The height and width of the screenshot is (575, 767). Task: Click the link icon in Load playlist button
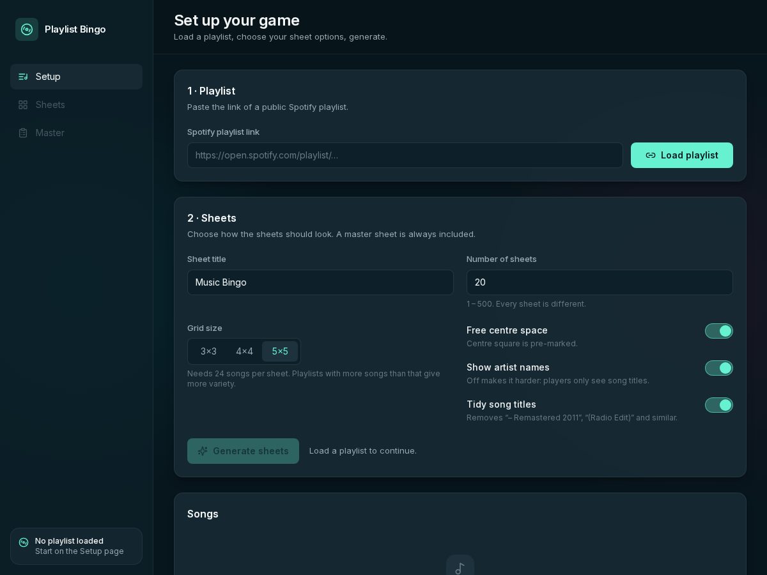point(651,155)
